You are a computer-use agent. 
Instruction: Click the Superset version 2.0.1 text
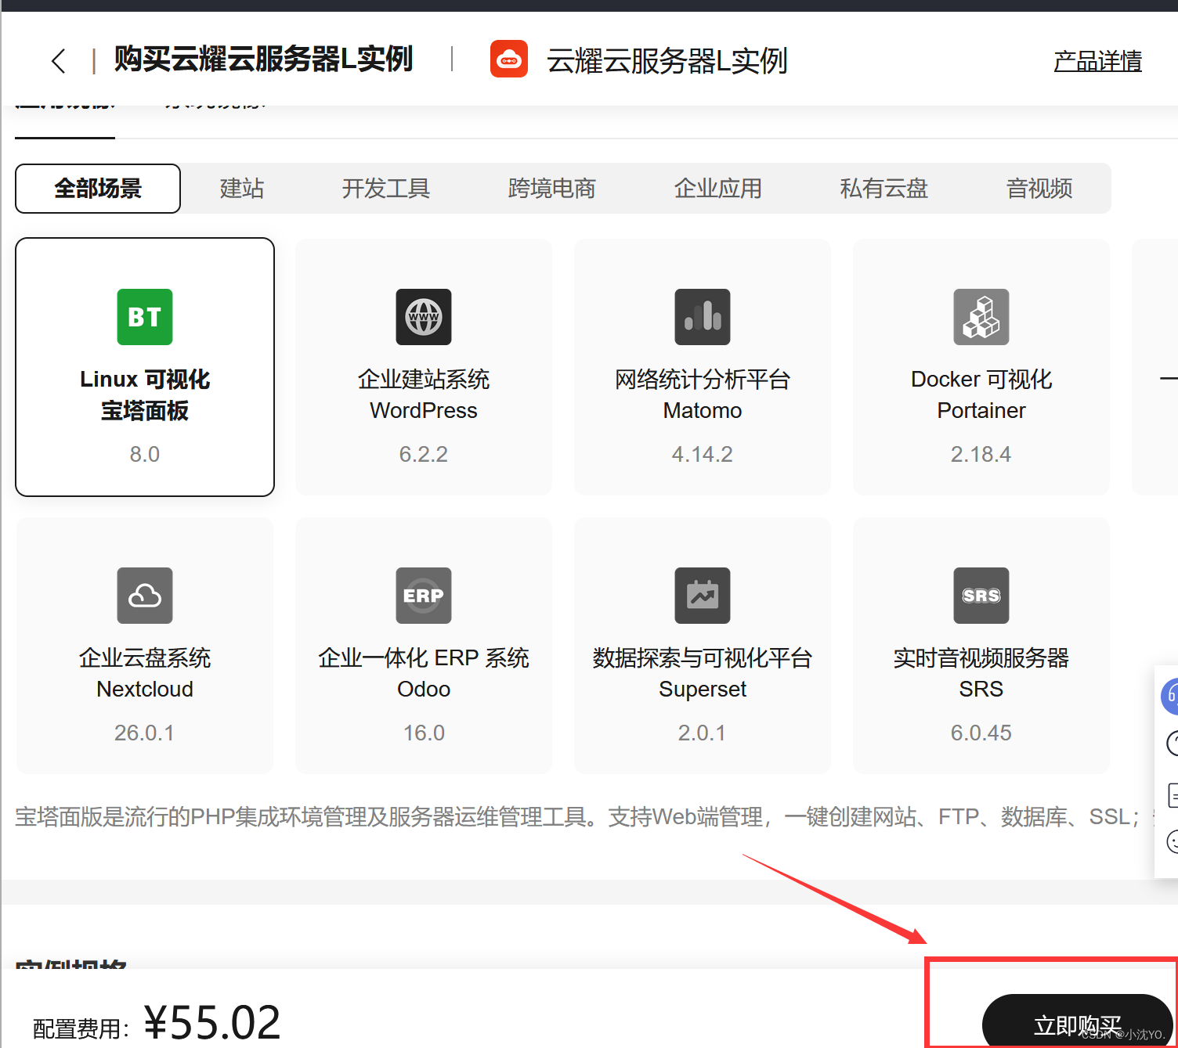703,733
